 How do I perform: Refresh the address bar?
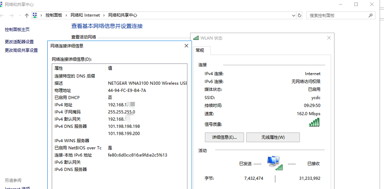(x=299, y=16)
